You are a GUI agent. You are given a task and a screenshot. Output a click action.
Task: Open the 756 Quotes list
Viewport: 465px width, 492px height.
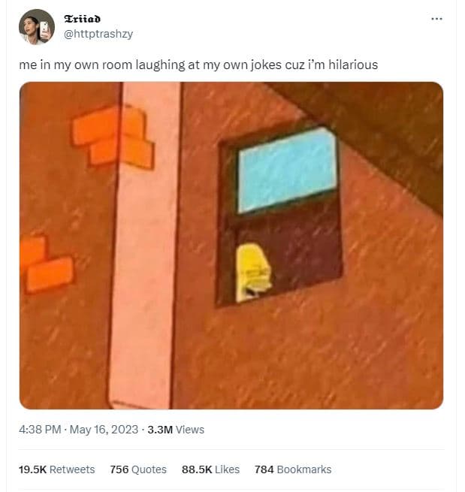(x=138, y=469)
